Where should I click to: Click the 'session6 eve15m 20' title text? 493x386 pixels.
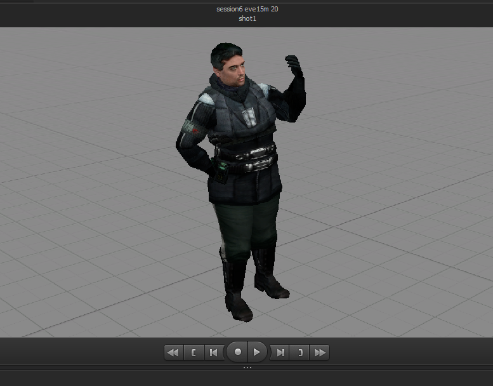click(x=247, y=9)
